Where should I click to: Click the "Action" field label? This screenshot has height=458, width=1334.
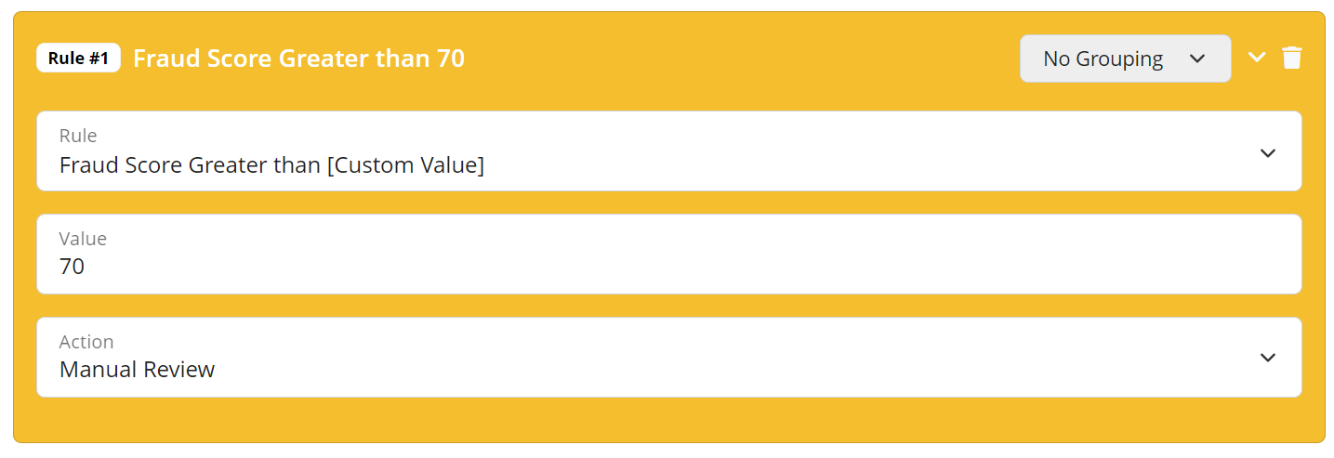click(x=86, y=342)
